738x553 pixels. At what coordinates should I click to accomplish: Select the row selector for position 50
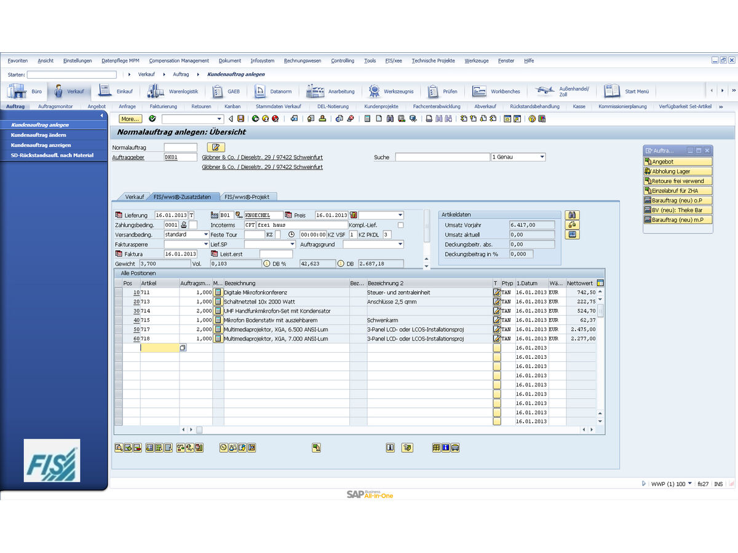[x=118, y=329]
